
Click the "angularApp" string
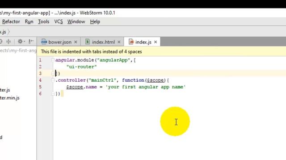(x=114, y=60)
